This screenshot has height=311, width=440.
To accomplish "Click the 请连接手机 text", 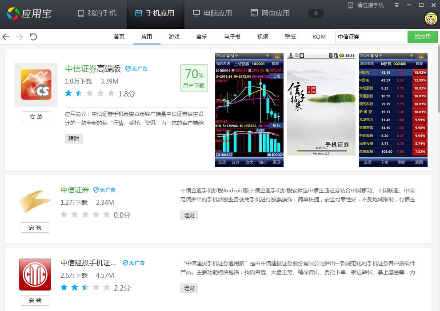I will coord(370,5).
